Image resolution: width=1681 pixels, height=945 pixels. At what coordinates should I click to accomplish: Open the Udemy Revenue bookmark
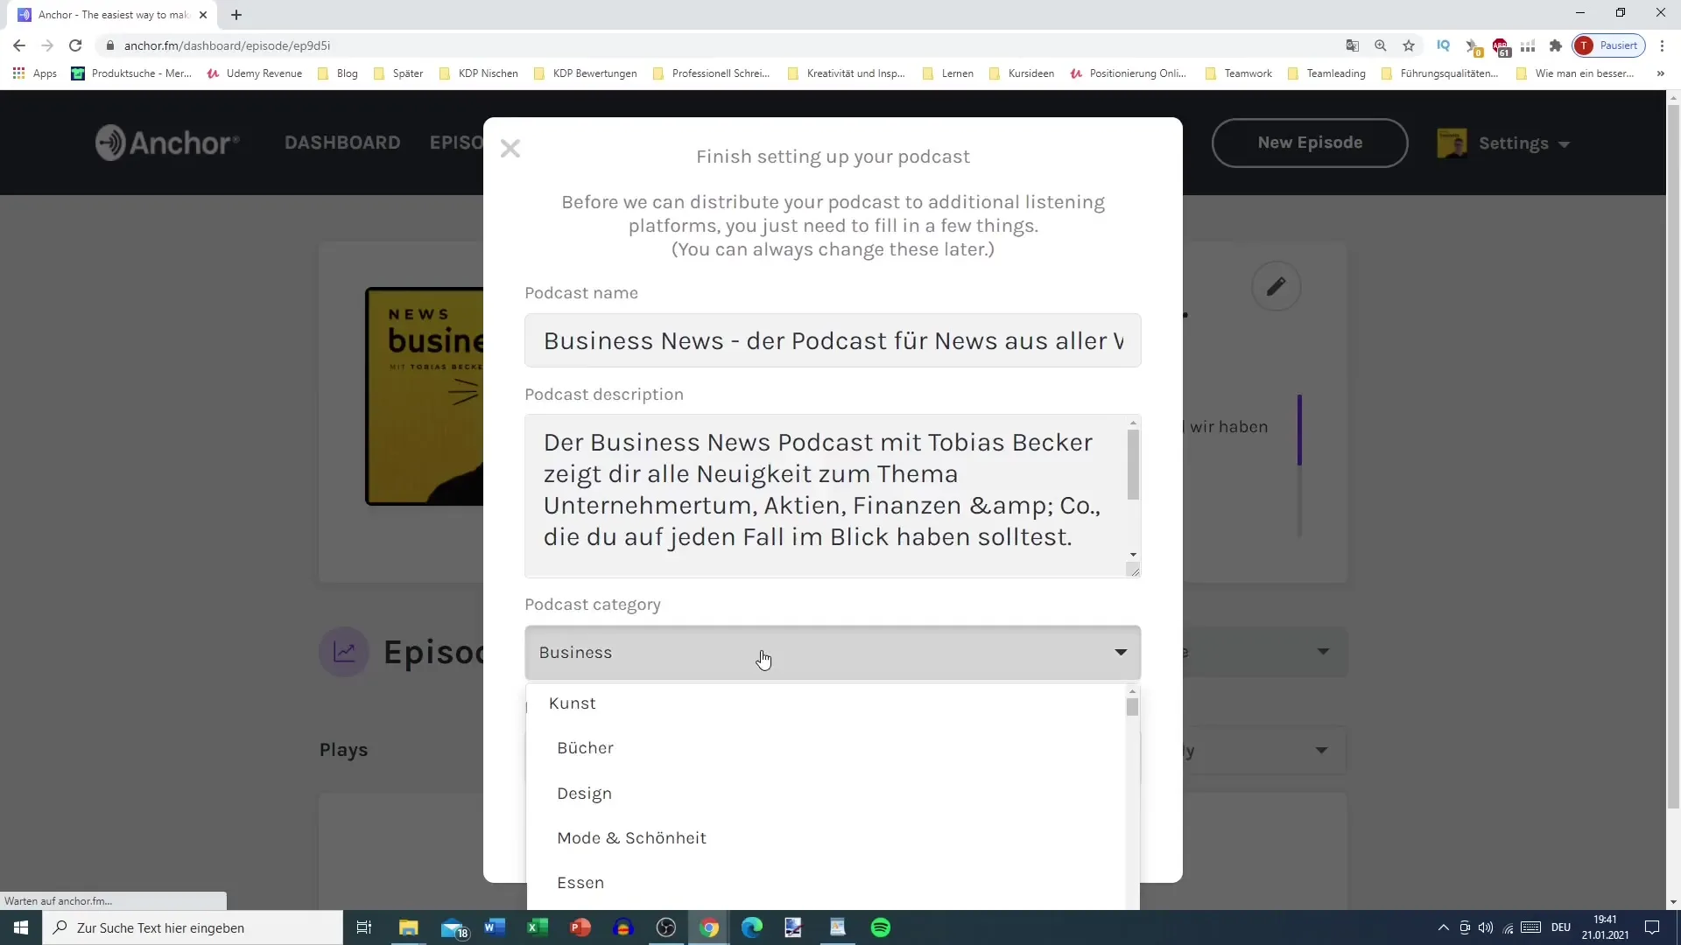255,73
